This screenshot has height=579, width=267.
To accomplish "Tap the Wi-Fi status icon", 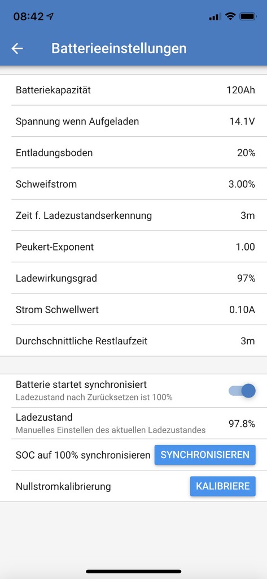I will pos(230,16).
